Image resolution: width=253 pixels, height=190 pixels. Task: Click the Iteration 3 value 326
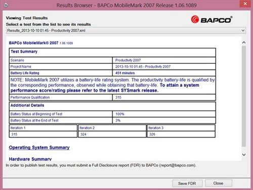click(152, 134)
